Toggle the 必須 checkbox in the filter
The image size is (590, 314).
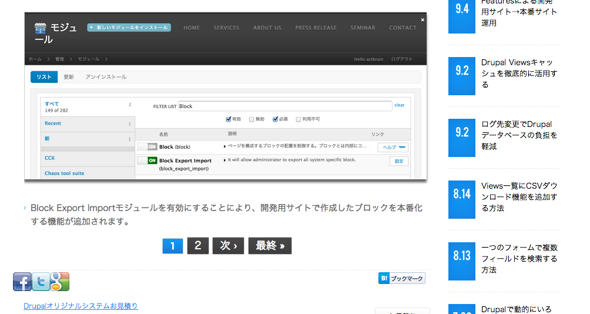coord(275,119)
